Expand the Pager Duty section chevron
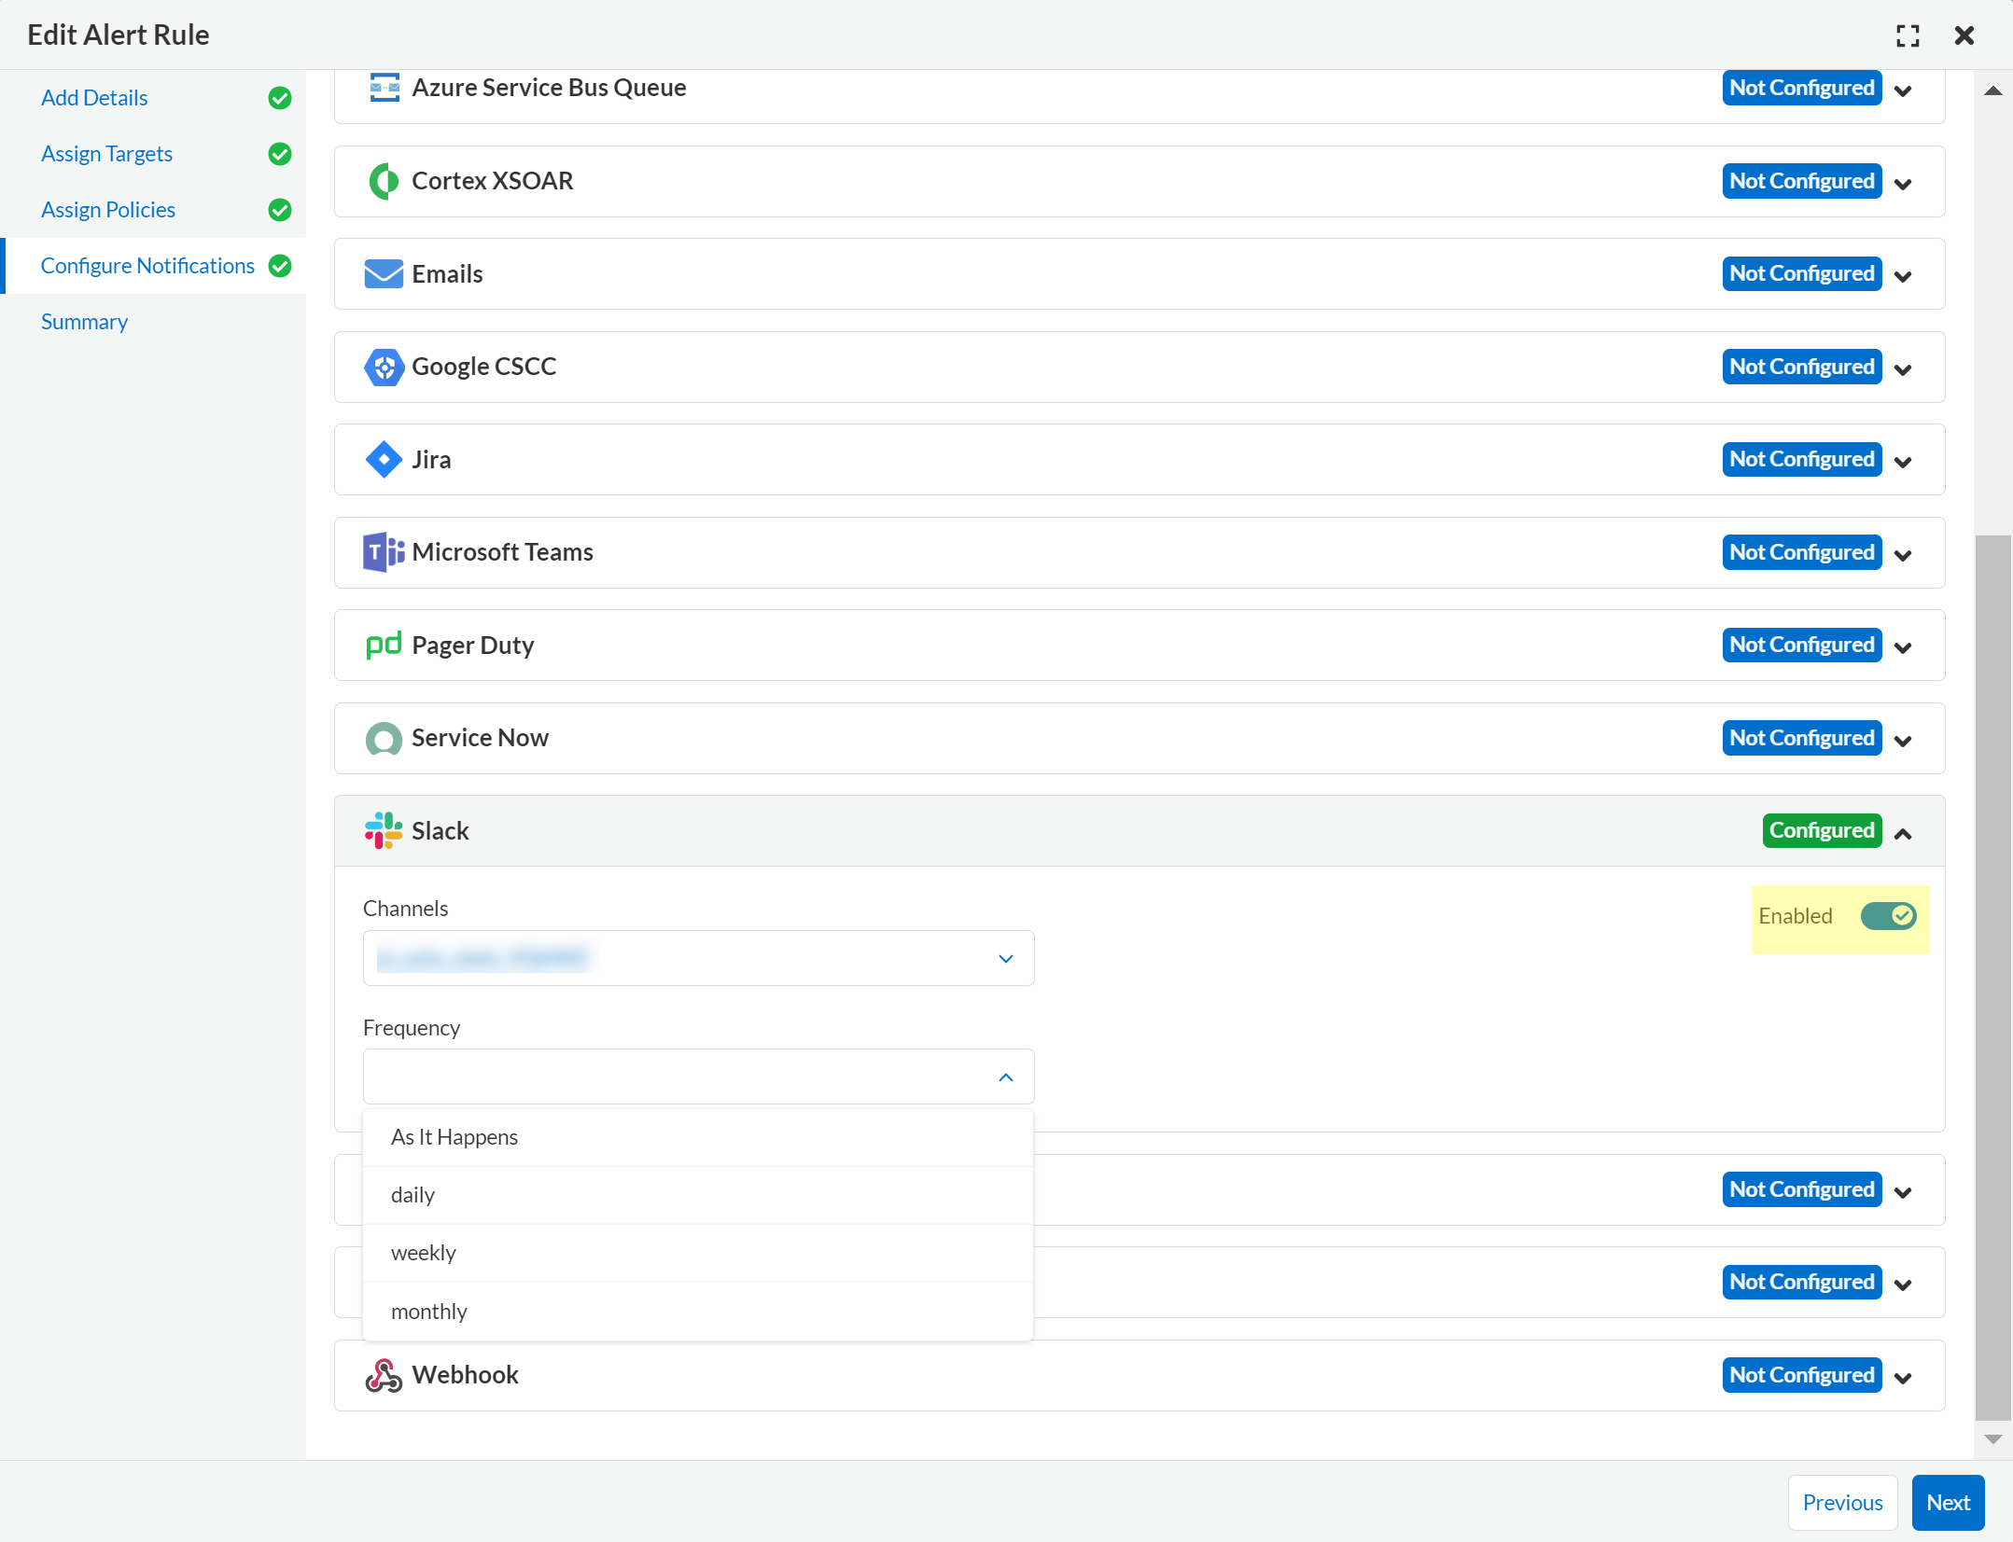This screenshot has height=1542, width=2013. coord(1904,647)
